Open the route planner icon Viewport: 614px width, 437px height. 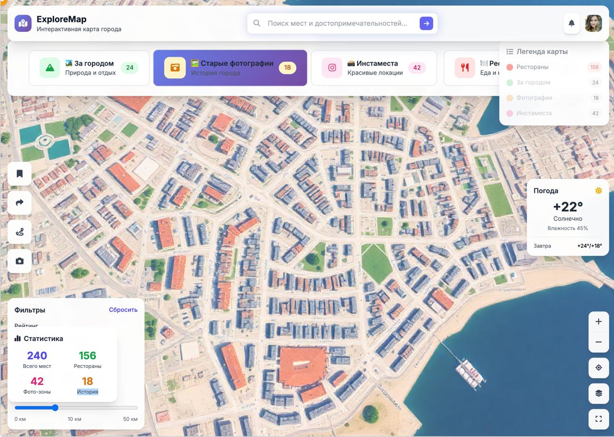[20, 232]
